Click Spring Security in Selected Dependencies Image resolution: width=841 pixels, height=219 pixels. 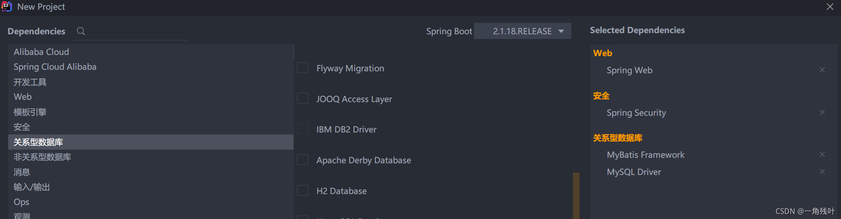[x=636, y=113]
